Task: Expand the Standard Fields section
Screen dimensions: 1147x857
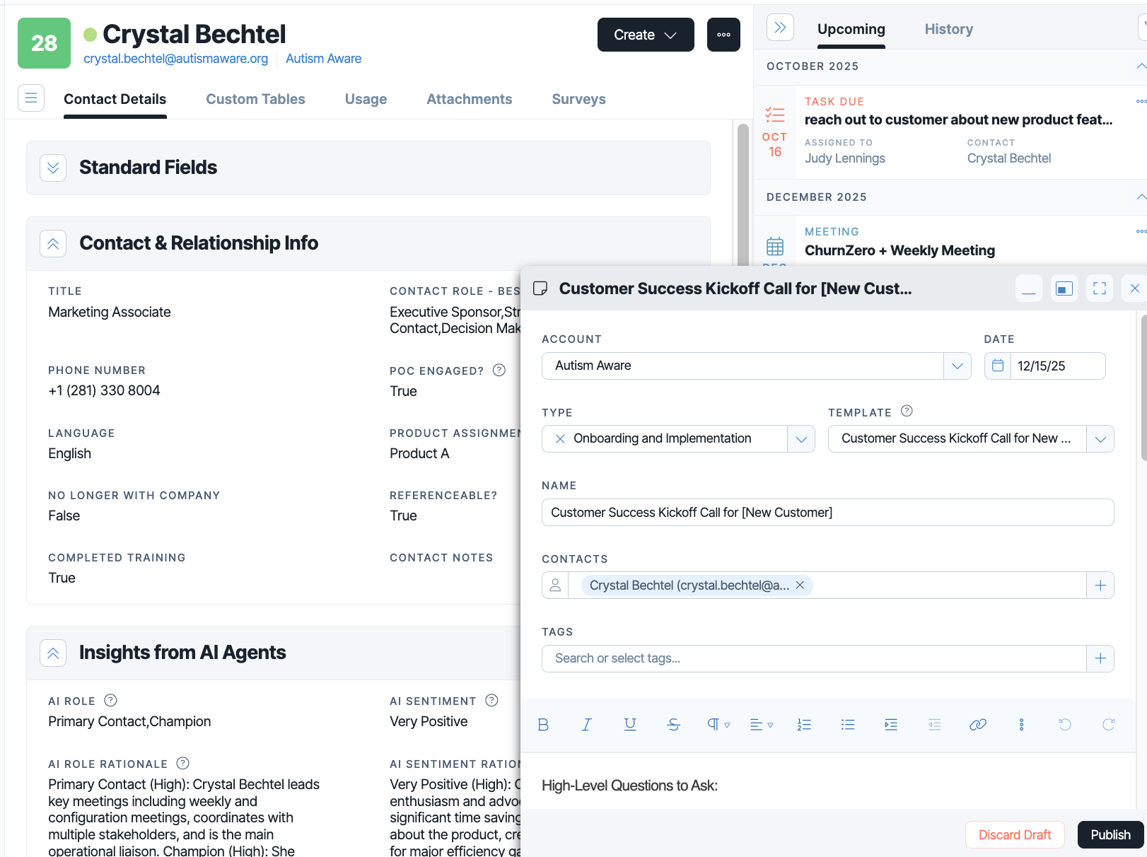Action: point(53,168)
